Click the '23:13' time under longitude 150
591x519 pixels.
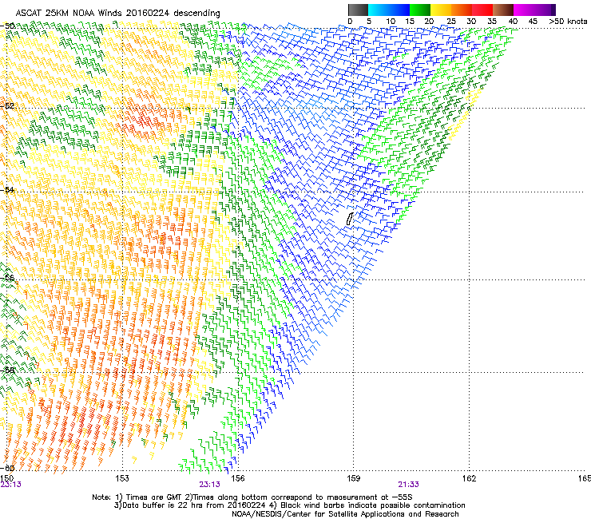point(10,485)
